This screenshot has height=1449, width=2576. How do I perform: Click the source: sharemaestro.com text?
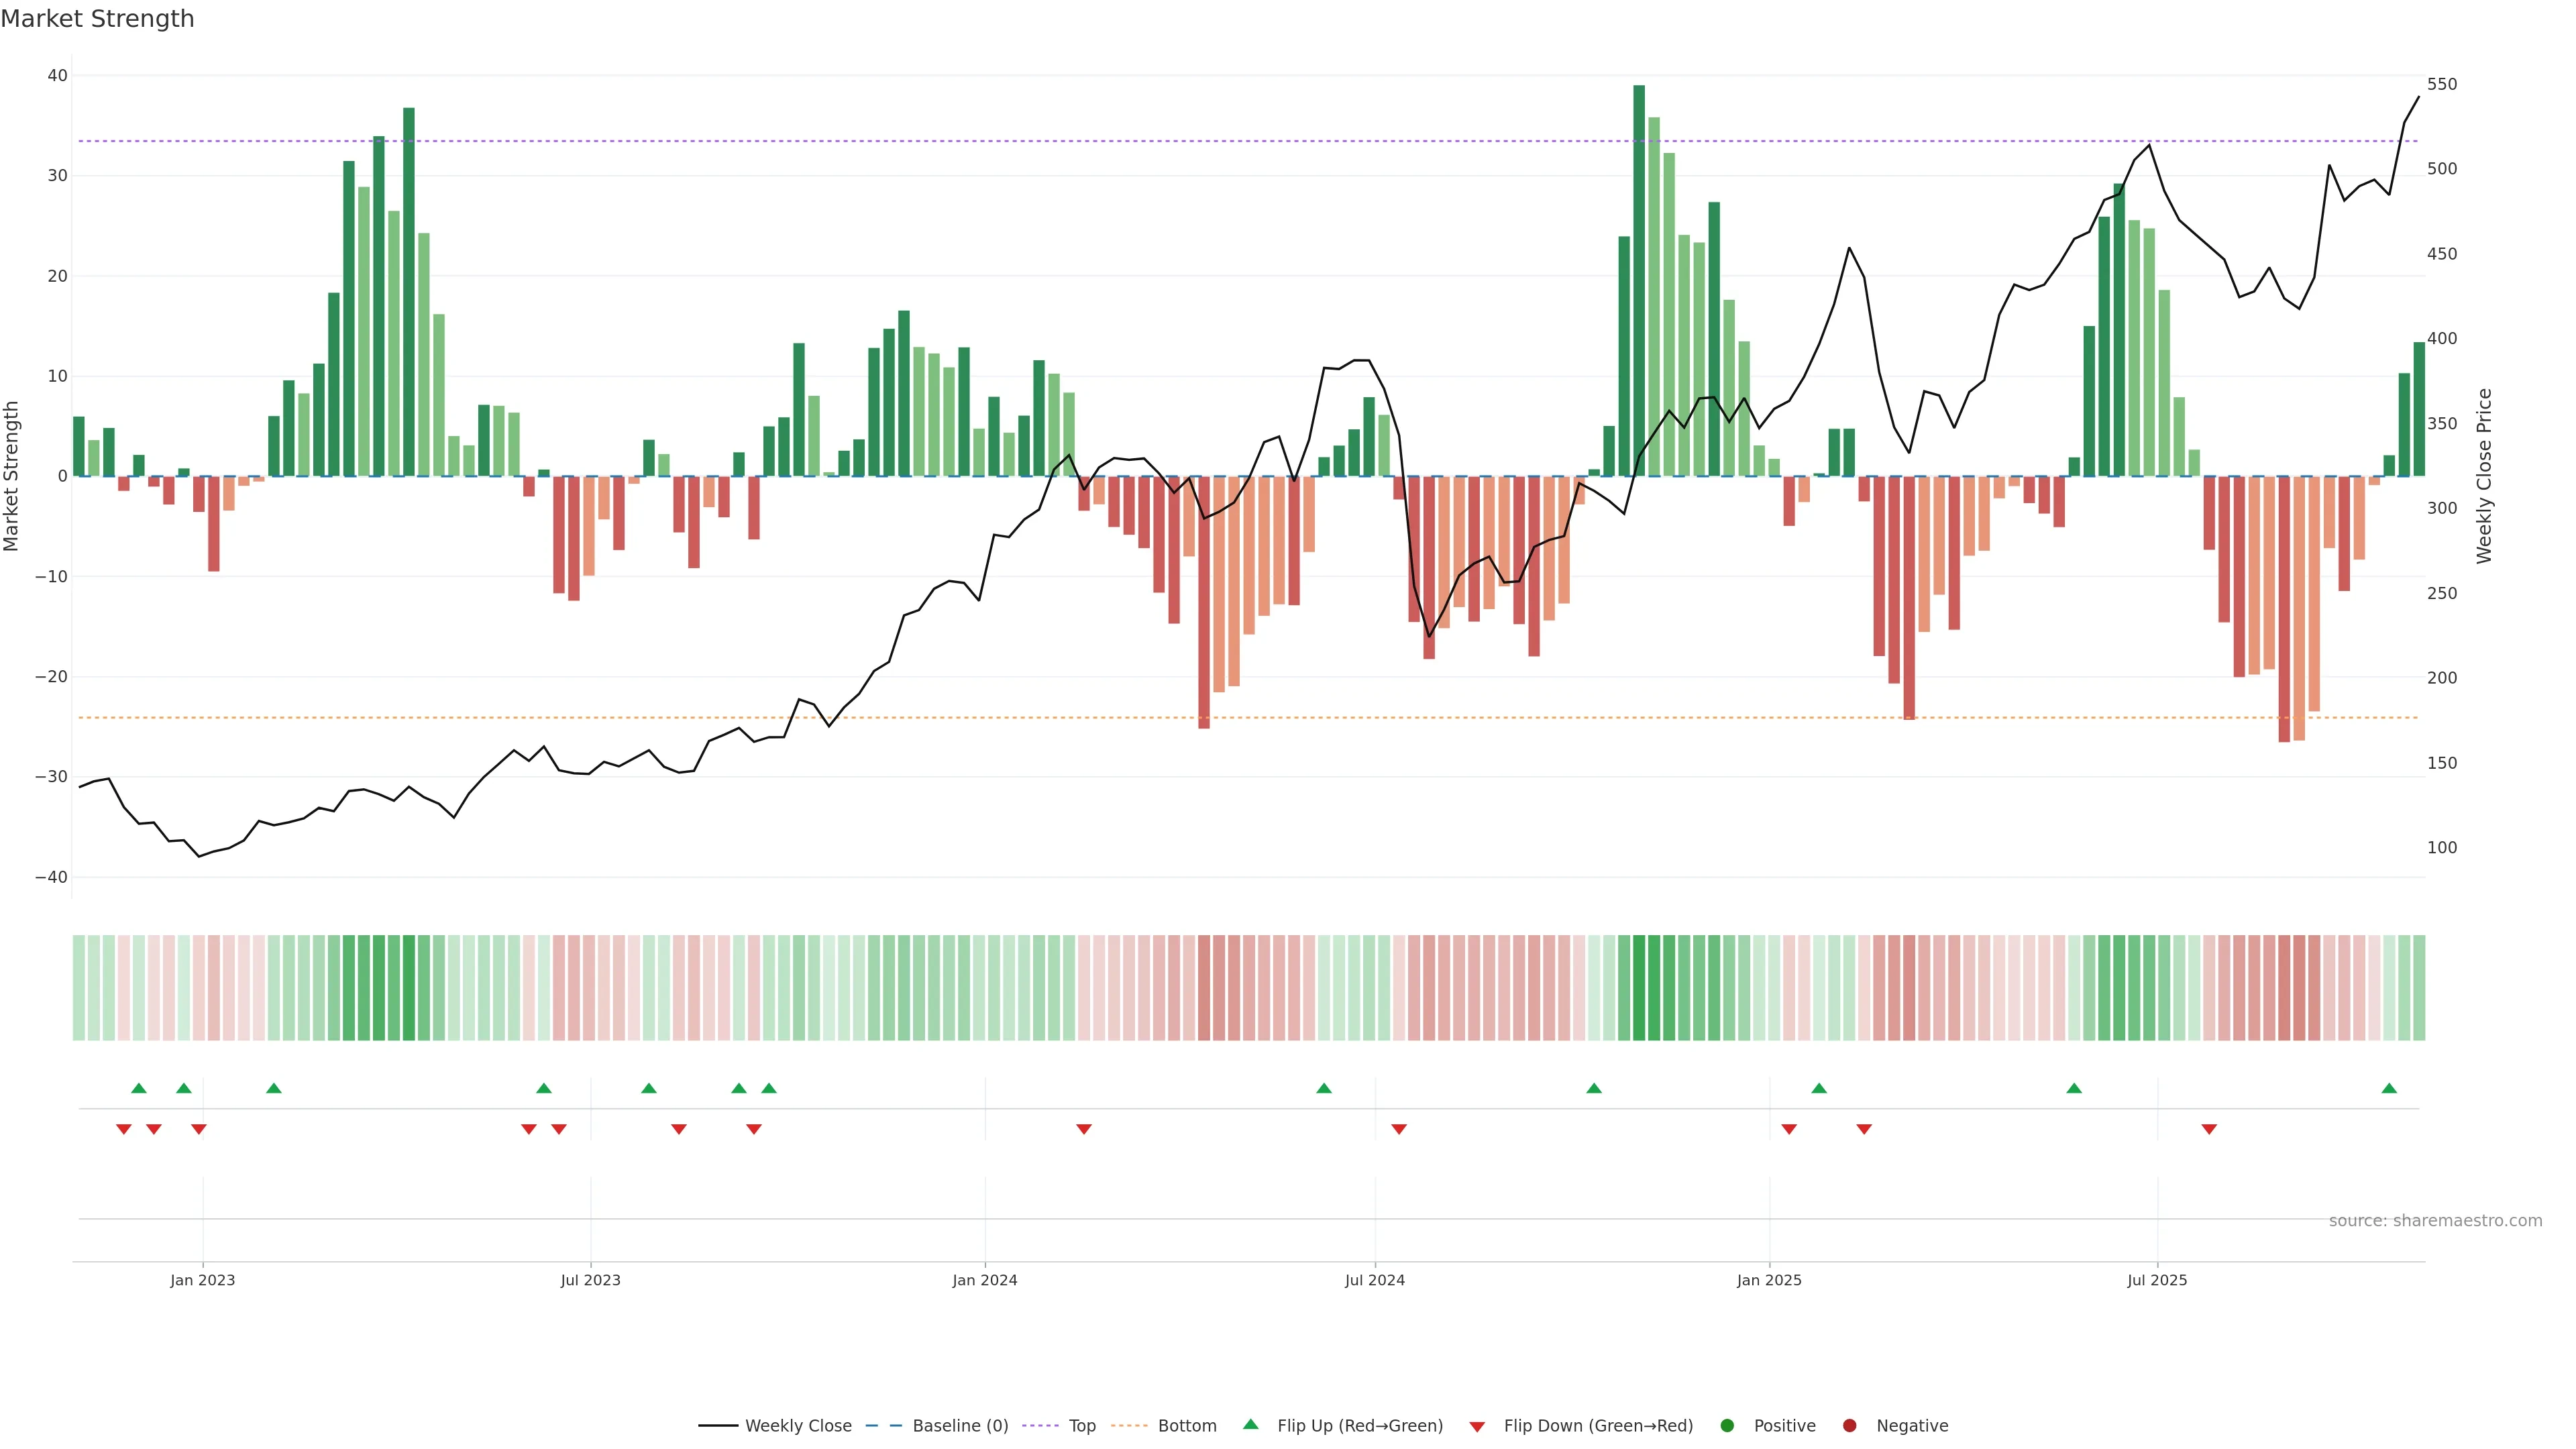click(2435, 1220)
